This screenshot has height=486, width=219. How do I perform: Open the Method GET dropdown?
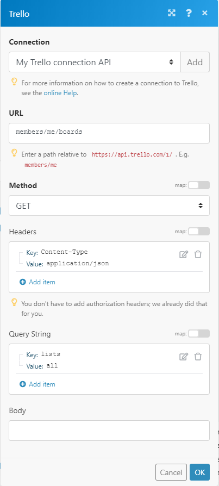point(109,205)
